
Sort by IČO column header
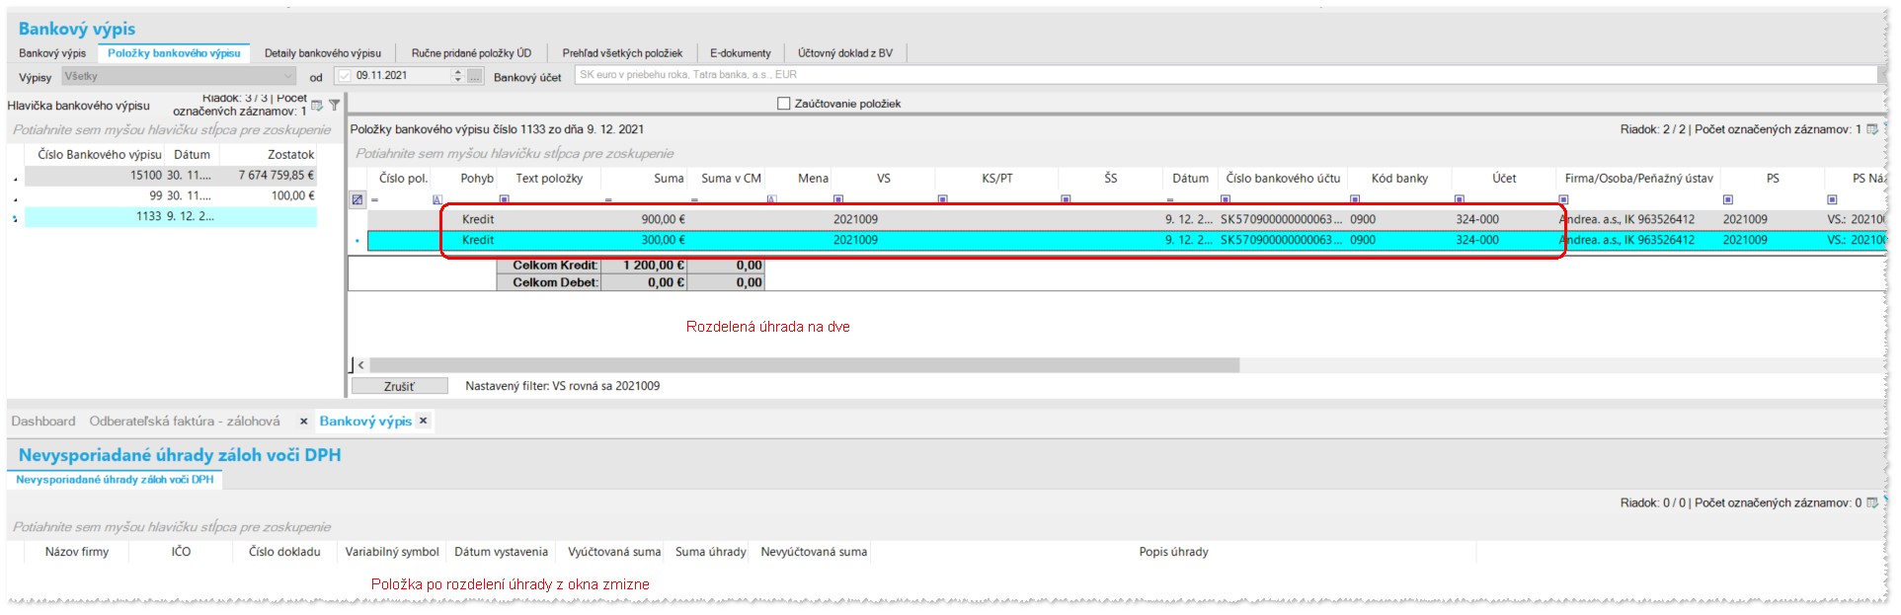pos(181,552)
